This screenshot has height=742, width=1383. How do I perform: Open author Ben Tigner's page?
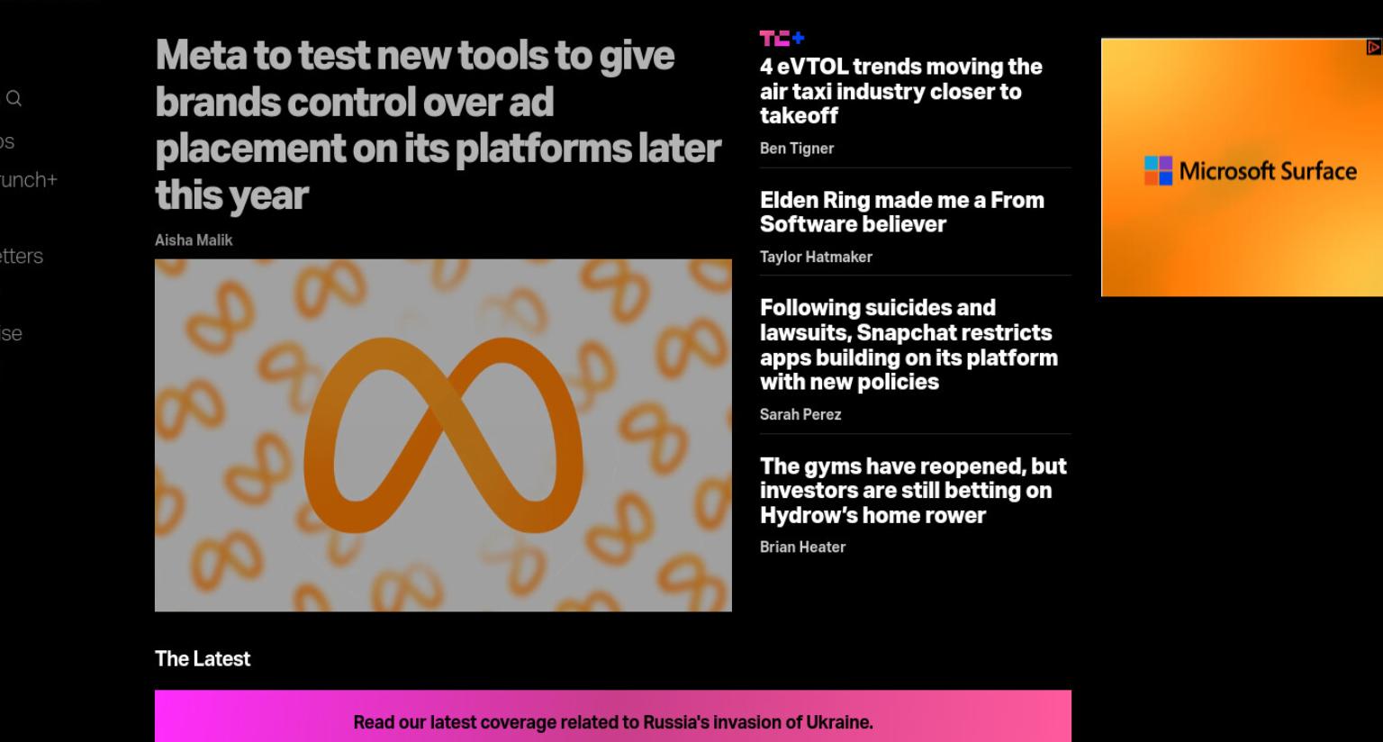coord(797,149)
